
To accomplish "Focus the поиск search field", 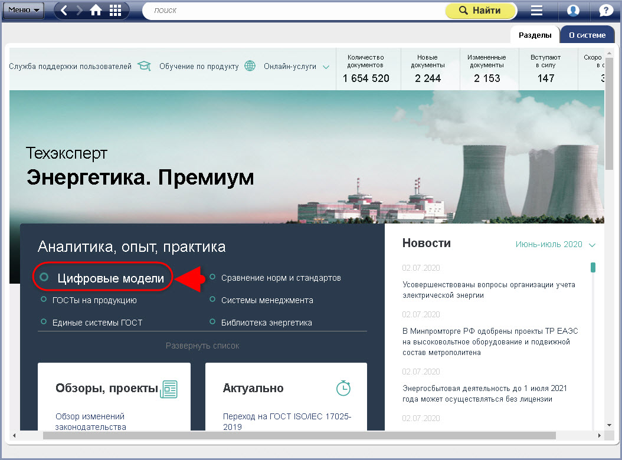I will click(293, 11).
